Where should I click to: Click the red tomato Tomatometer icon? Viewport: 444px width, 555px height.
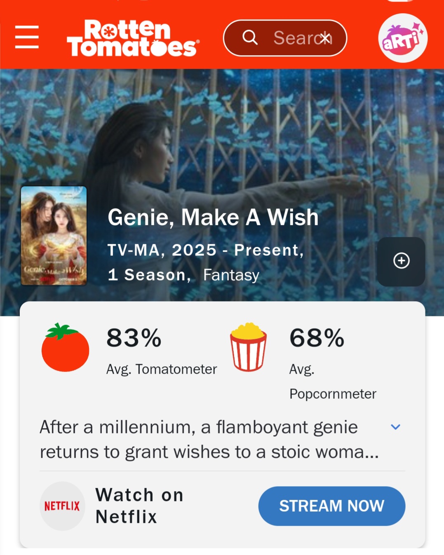[x=65, y=348]
